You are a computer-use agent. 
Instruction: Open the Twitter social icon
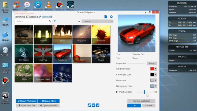pos(93,105)
